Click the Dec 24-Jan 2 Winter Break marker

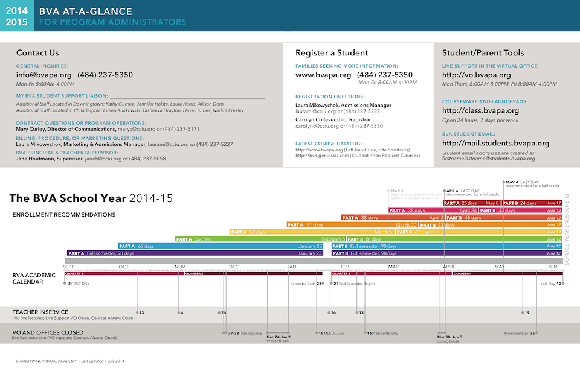pyautogui.click(x=279, y=335)
